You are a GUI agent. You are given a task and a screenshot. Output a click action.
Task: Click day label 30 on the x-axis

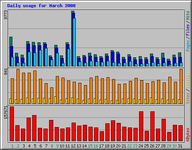pos(174,146)
